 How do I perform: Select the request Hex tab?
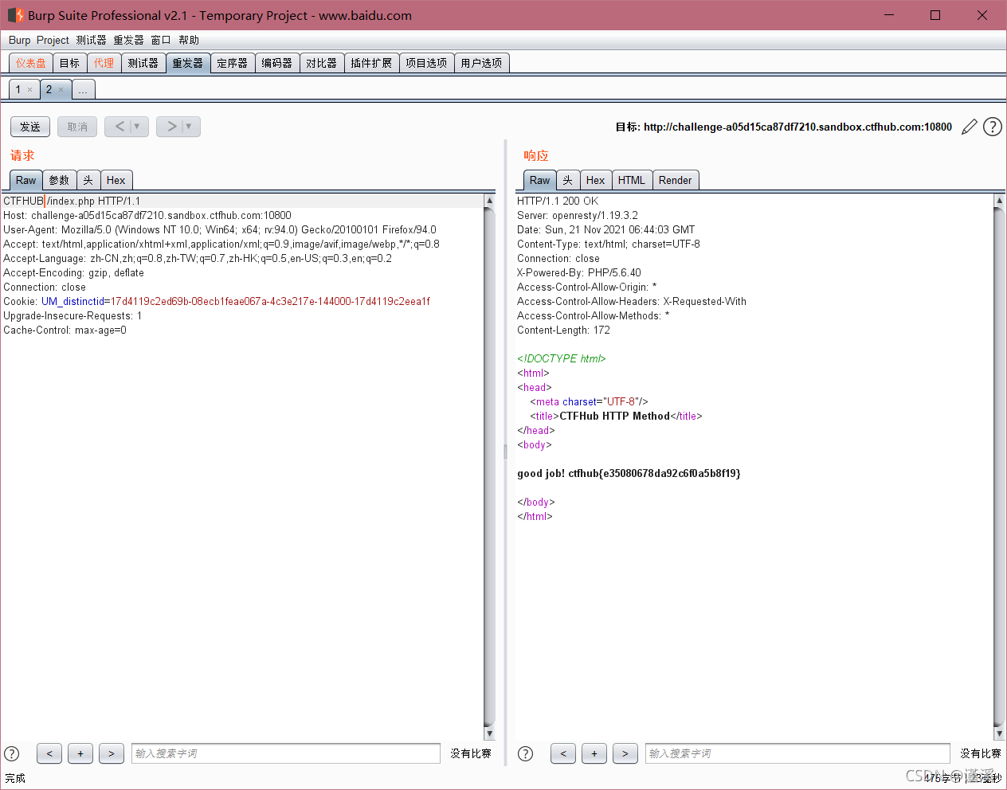pos(116,180)
